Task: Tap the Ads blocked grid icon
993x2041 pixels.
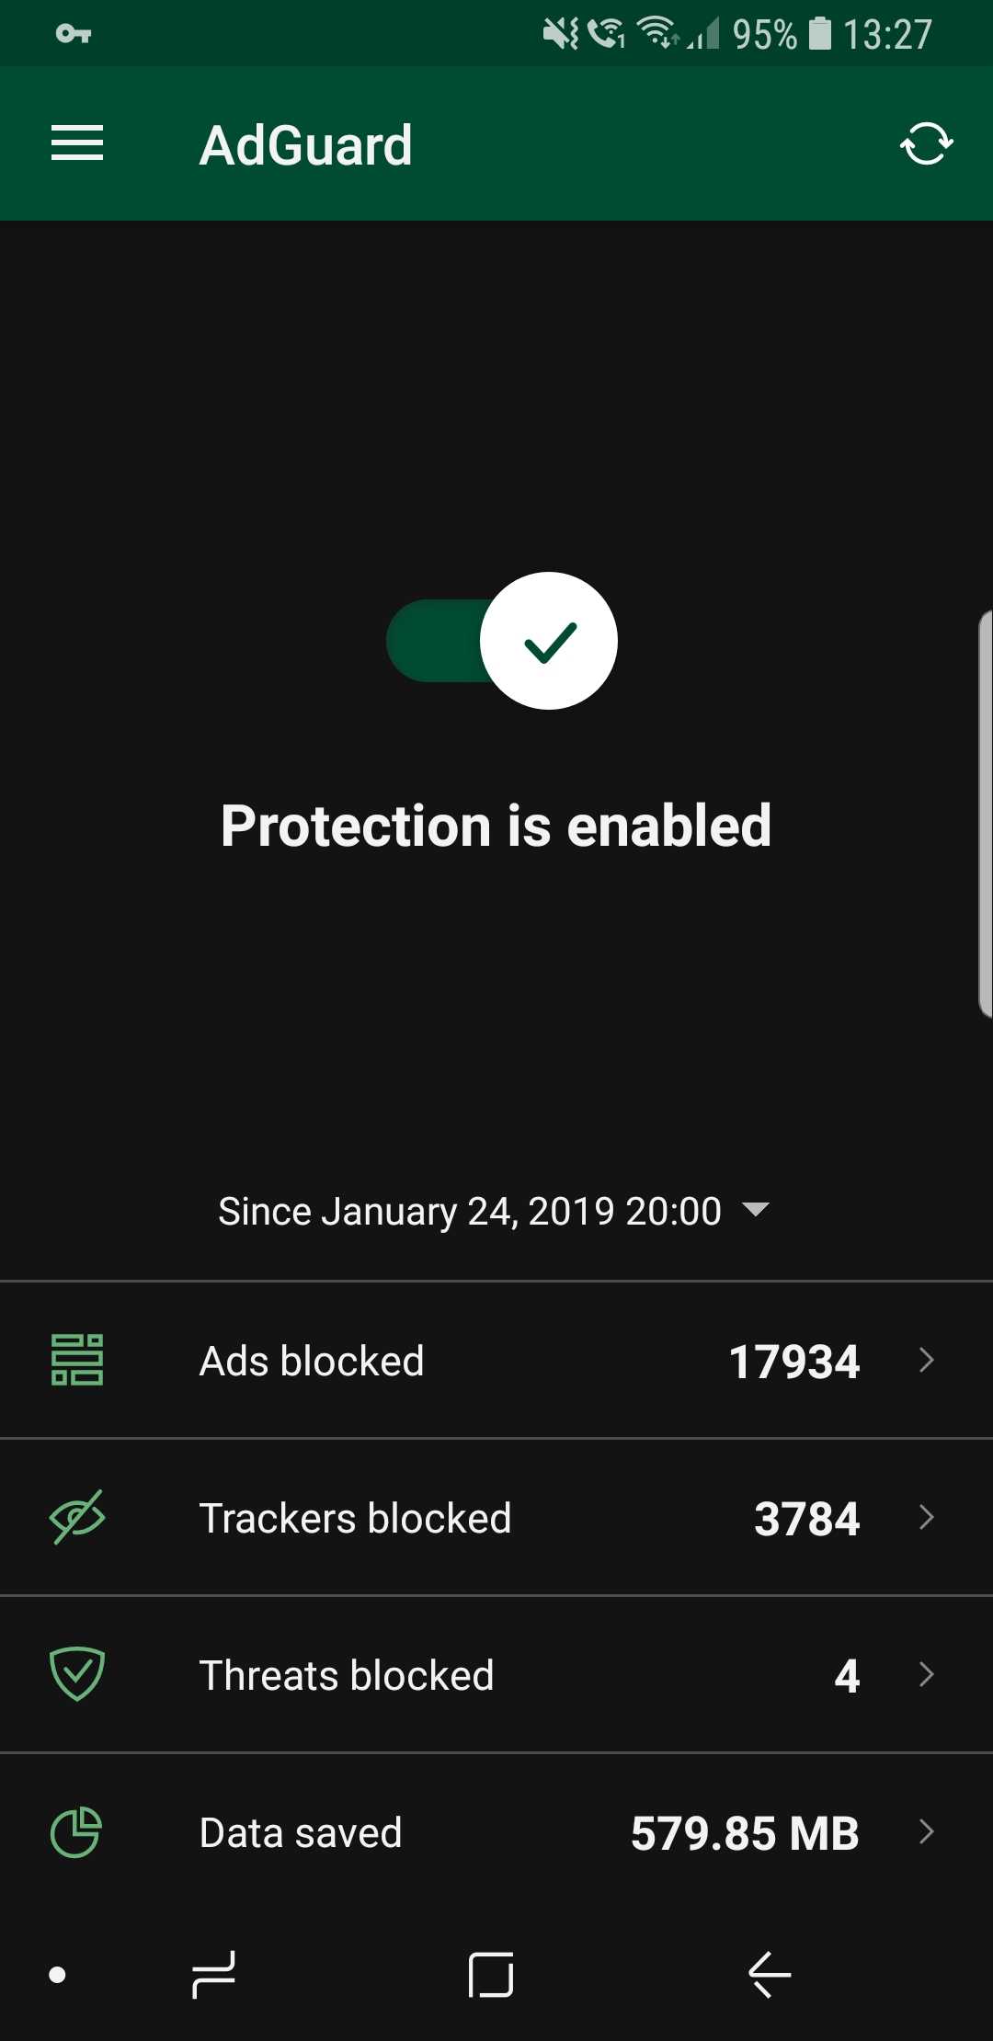Action: (x=77, y=1360)
